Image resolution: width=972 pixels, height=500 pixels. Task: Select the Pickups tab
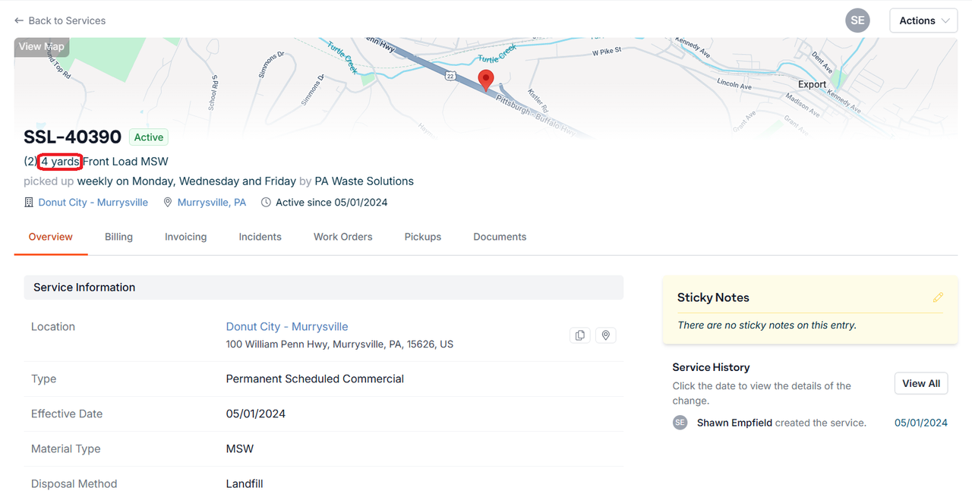(x=423, y=237)
